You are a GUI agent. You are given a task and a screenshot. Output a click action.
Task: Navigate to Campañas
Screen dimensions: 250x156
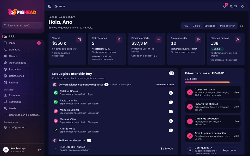pyautogui.click(x=22, y=102)
